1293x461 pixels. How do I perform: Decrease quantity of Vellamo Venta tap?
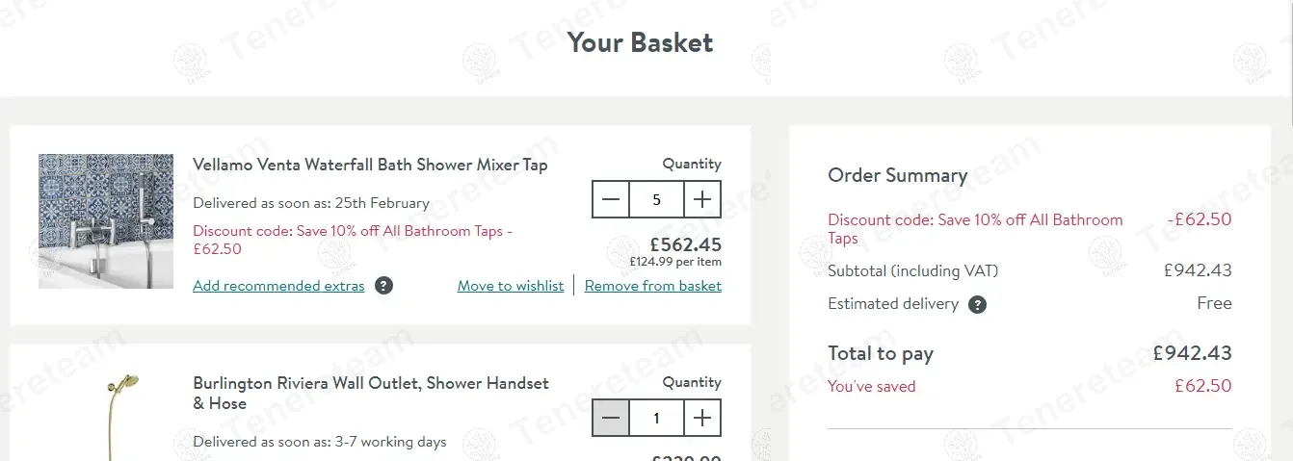coord(611,200)
